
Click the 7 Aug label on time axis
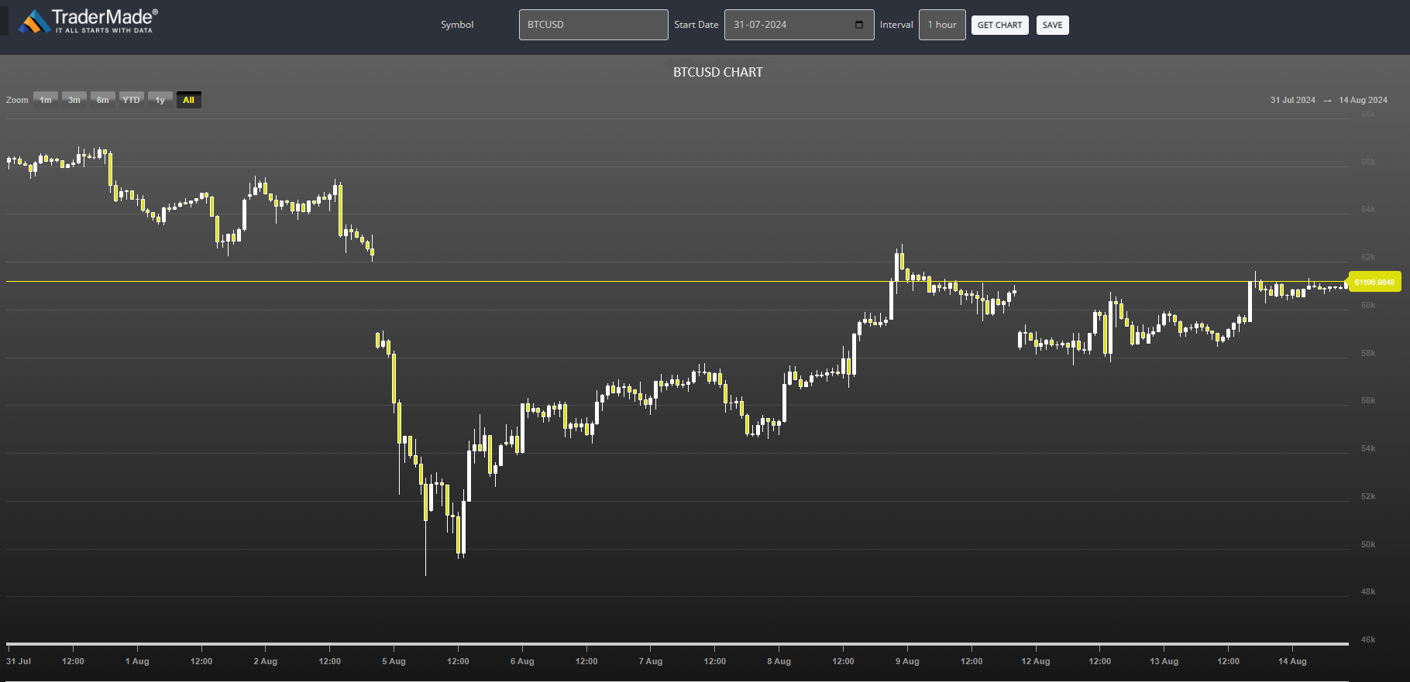651,661
